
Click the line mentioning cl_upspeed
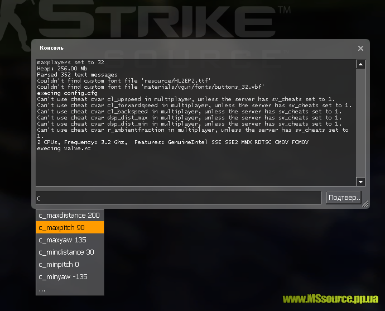pos(186,99)
